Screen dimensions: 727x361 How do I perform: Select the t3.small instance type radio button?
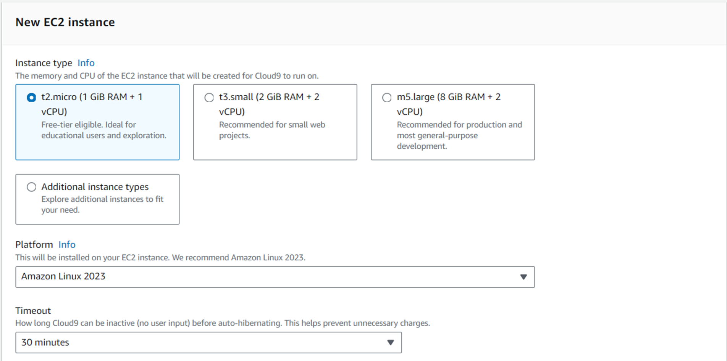209,98
